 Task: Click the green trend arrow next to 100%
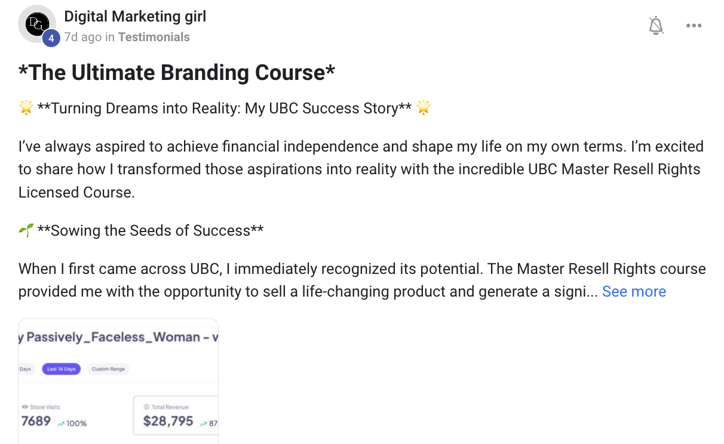point(61,423)
